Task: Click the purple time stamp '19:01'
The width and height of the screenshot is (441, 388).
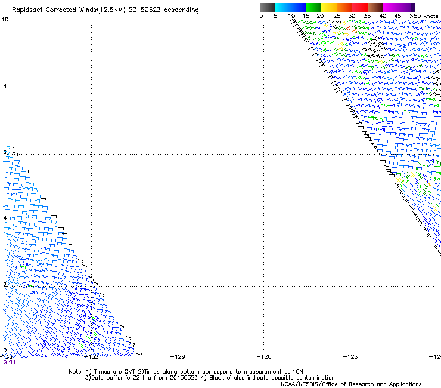Action: tap(8, 362)
